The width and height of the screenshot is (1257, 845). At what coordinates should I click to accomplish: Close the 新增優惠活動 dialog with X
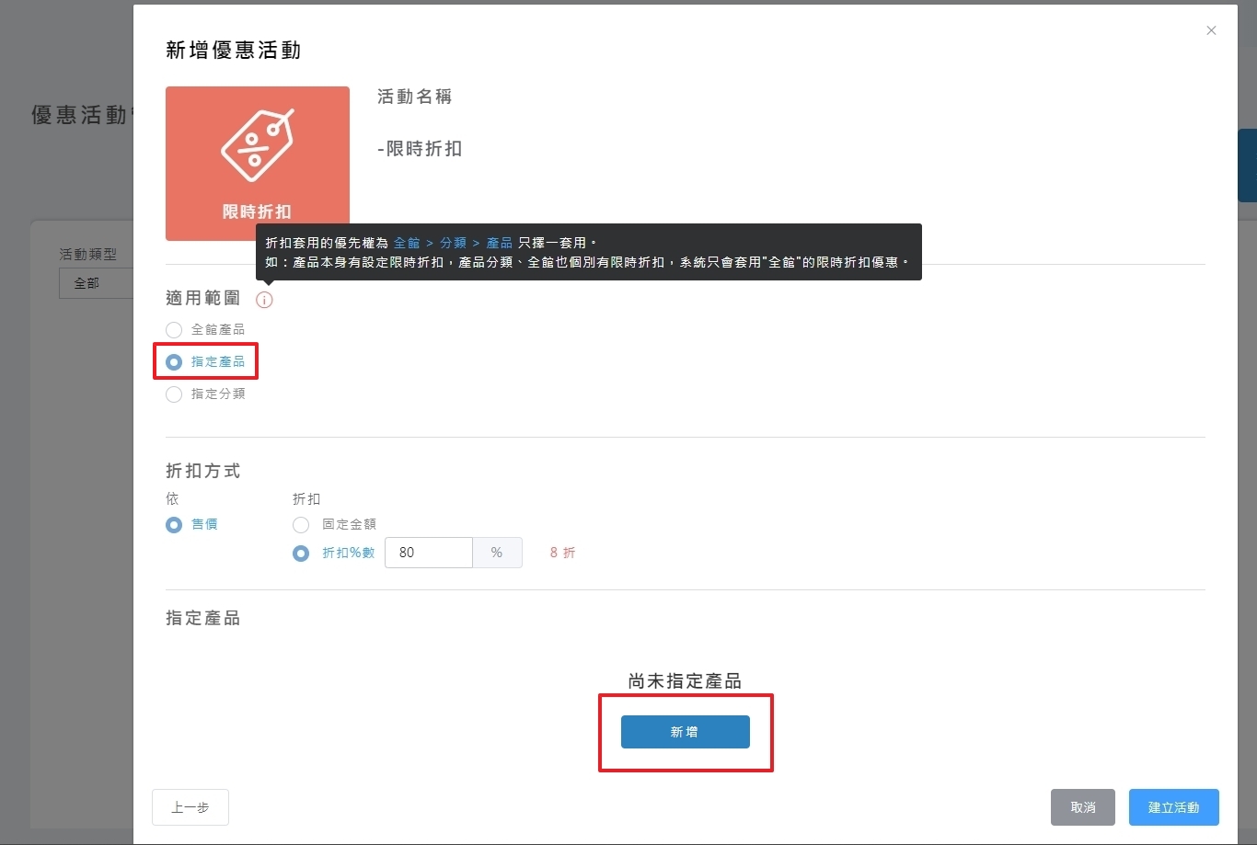pyautogui.click(x=1211, y=30)
